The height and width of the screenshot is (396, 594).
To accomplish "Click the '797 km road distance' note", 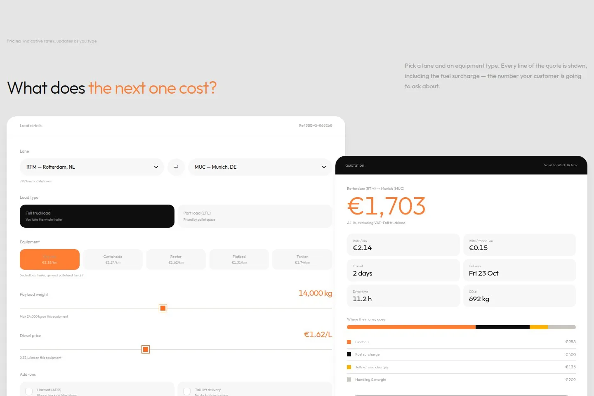I will click(35, 181).
